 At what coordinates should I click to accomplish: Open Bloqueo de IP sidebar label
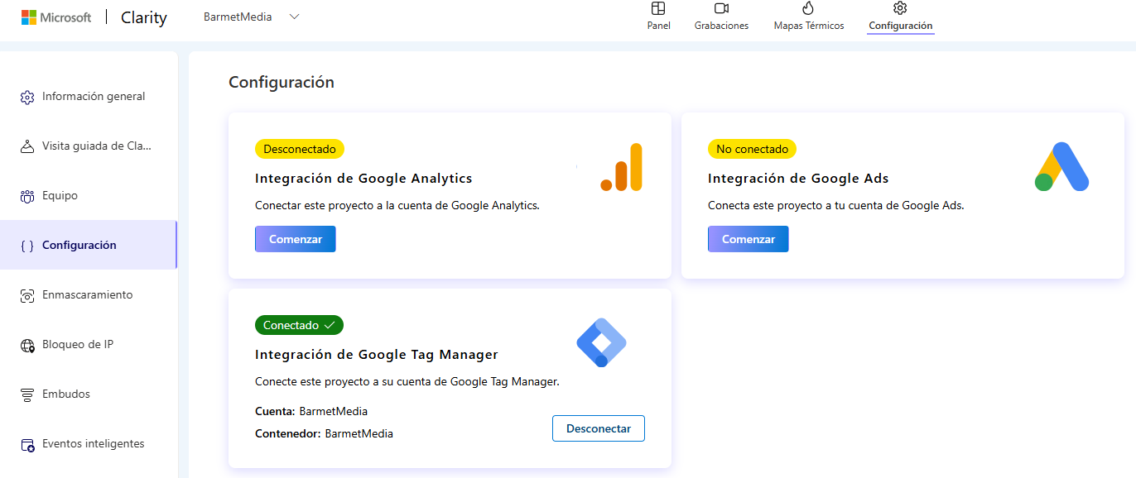click(x=78, y=345)
